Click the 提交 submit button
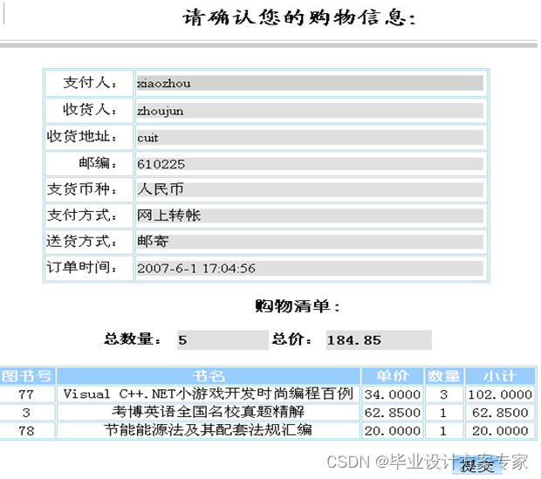This screenshot has height=479, width=541. [x=477, y=466]
